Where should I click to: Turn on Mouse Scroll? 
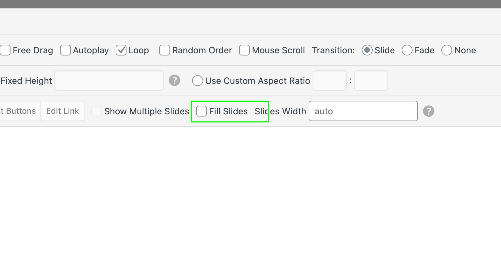[x=244, y=50]
